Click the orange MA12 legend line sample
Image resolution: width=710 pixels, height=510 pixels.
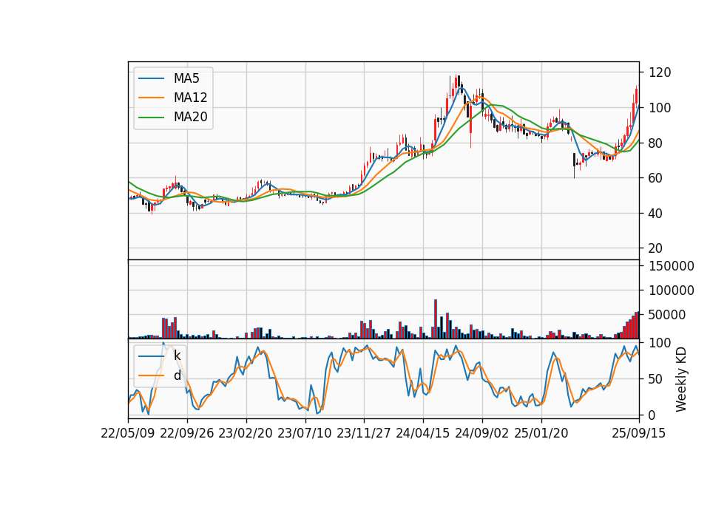pos(151,98)
